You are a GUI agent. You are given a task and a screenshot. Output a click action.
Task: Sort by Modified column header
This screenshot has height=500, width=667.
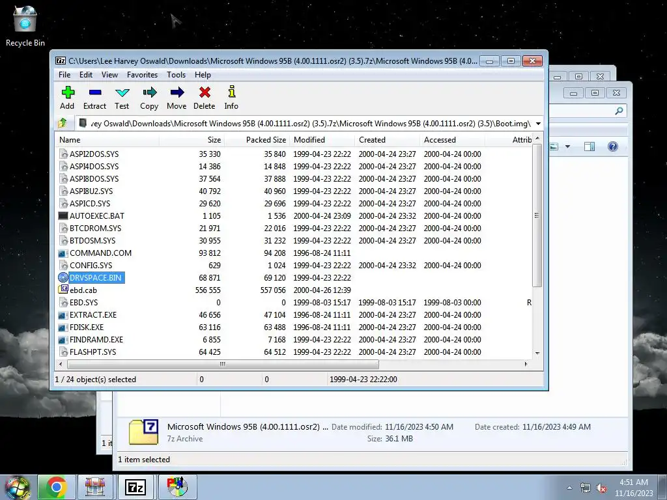(x=322, y=140)
